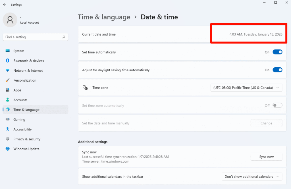Turn off Set time automatically
This screenshot has height=189, width=291.
click(x=277, y=52)
